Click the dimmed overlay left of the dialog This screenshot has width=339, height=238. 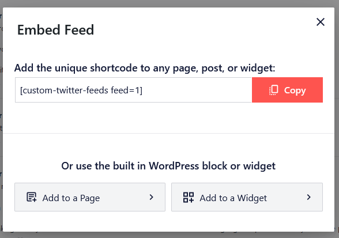[1, 119]
